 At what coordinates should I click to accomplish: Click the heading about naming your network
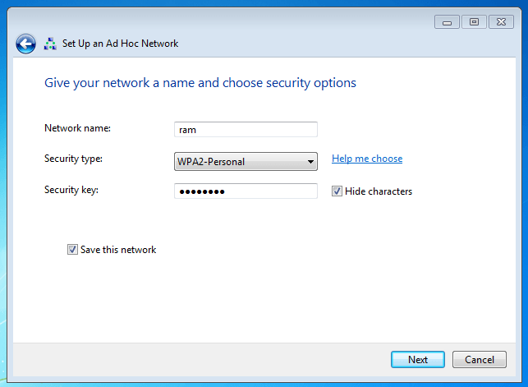[200, 83]
